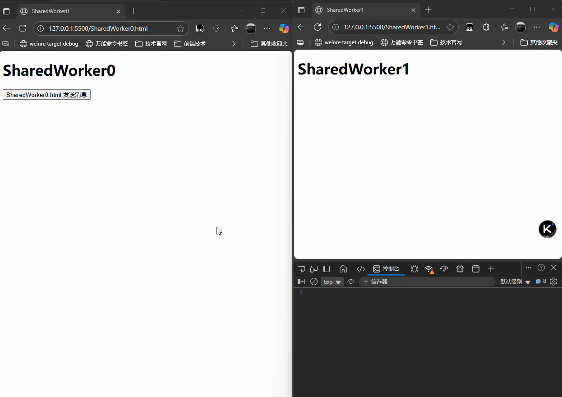Reload the SharedWorker0 page
This screenshot has width=562, height=397.
pos(23,28)
